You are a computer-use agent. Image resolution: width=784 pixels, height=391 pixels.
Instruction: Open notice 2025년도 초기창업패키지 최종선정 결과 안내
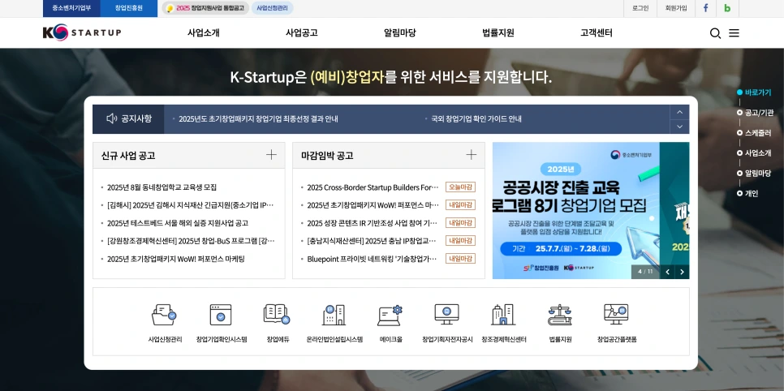click(259, 119)
